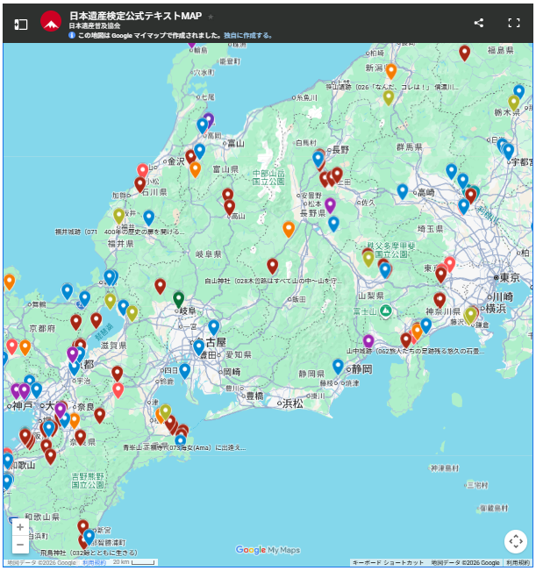
Task: Click the orange pin near 新潟
Action: click(391, 71)
